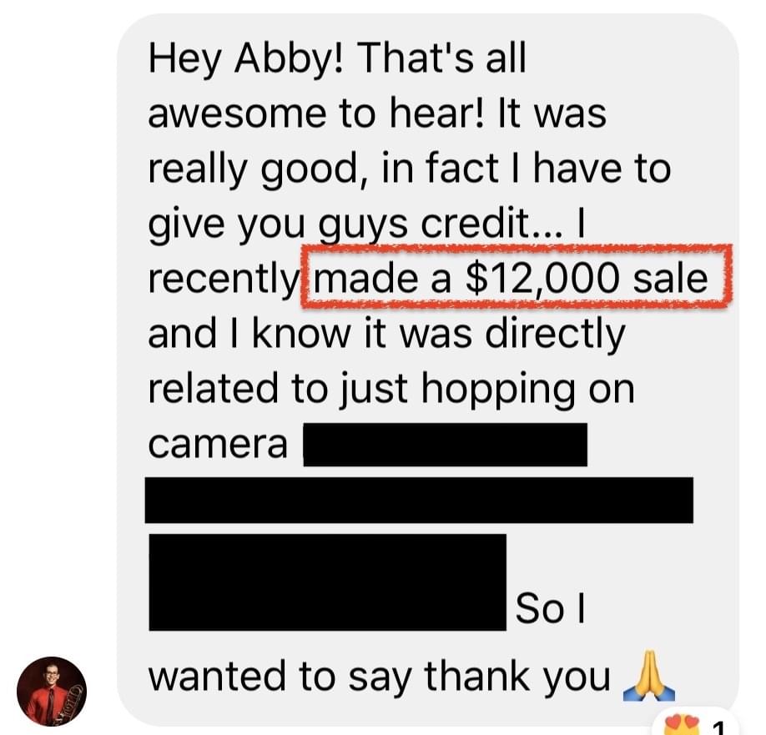Click the word 'sale' inside the red box
This screenshot has width=766, height=735.
[670, 279]
